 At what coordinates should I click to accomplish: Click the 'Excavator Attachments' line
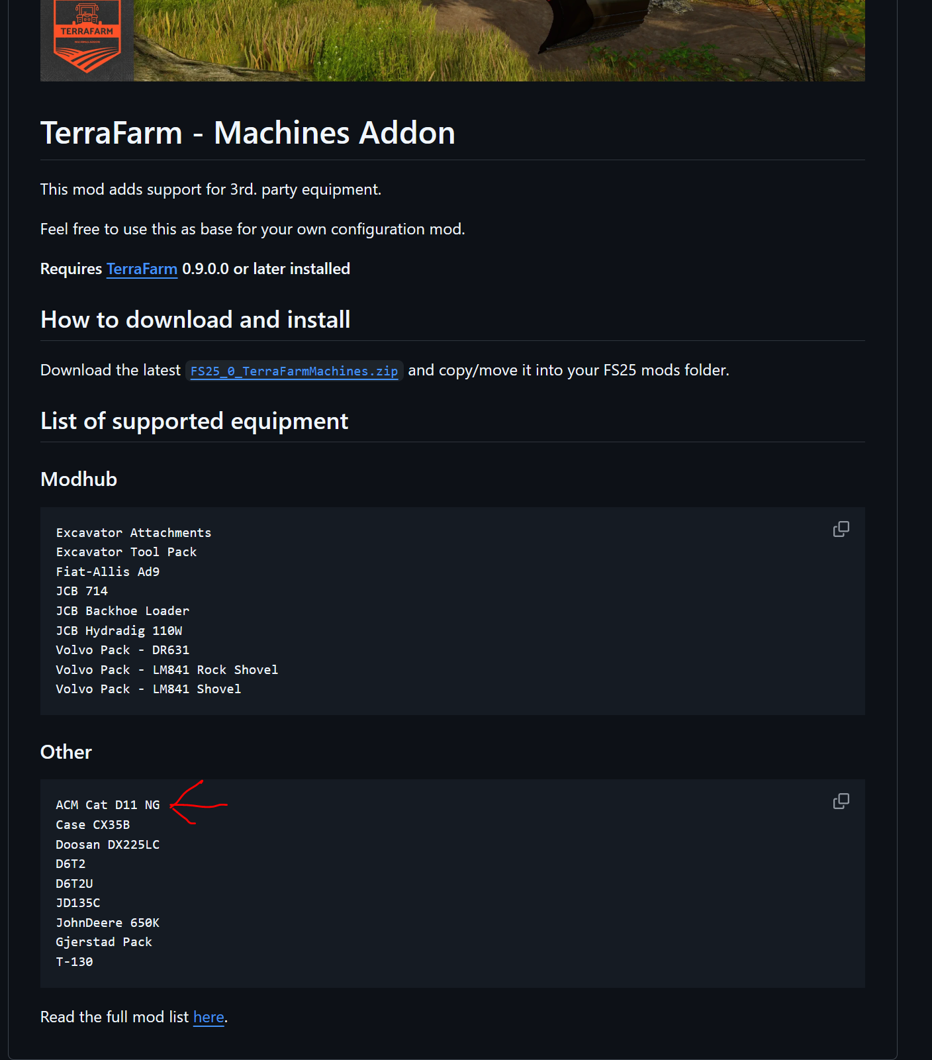coord(134,533)
